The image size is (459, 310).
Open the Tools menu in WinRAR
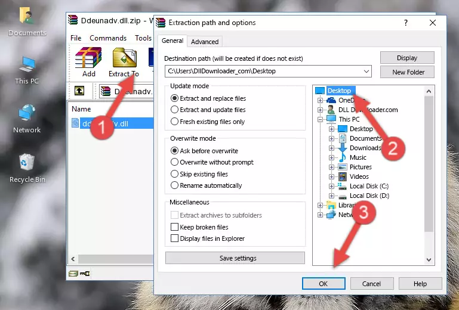pos(143,38)
